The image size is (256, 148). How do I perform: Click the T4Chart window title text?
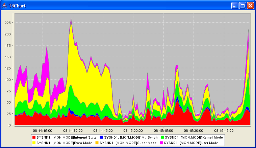pyautogui.click(x=17, y=6)
